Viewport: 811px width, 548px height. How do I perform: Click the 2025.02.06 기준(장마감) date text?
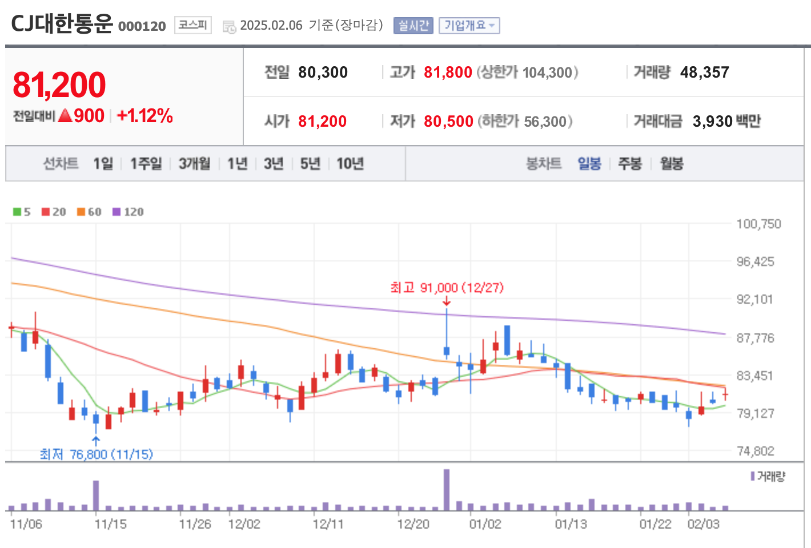tap(312, 26)
